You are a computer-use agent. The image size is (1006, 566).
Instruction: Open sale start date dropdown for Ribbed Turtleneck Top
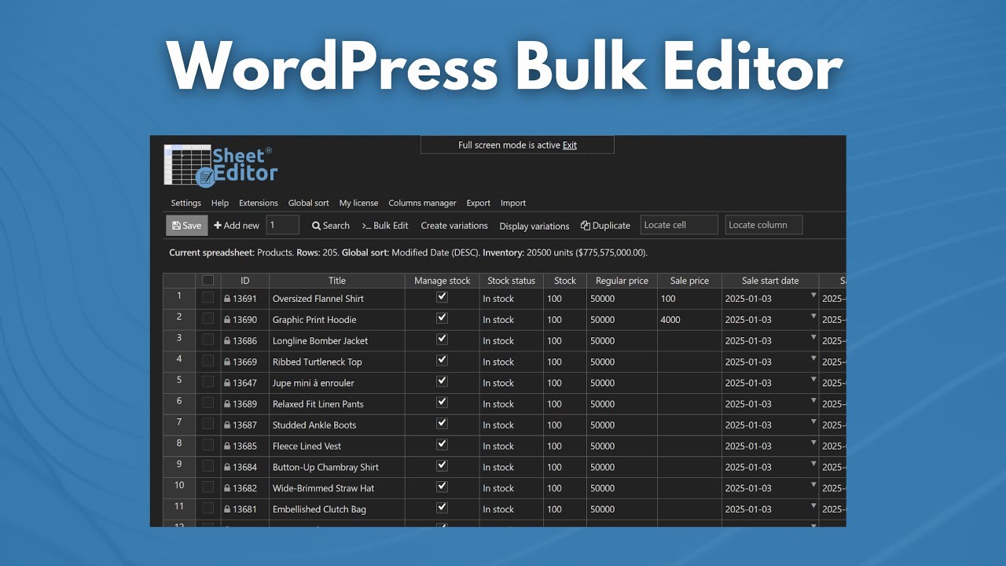click(813, 359)
